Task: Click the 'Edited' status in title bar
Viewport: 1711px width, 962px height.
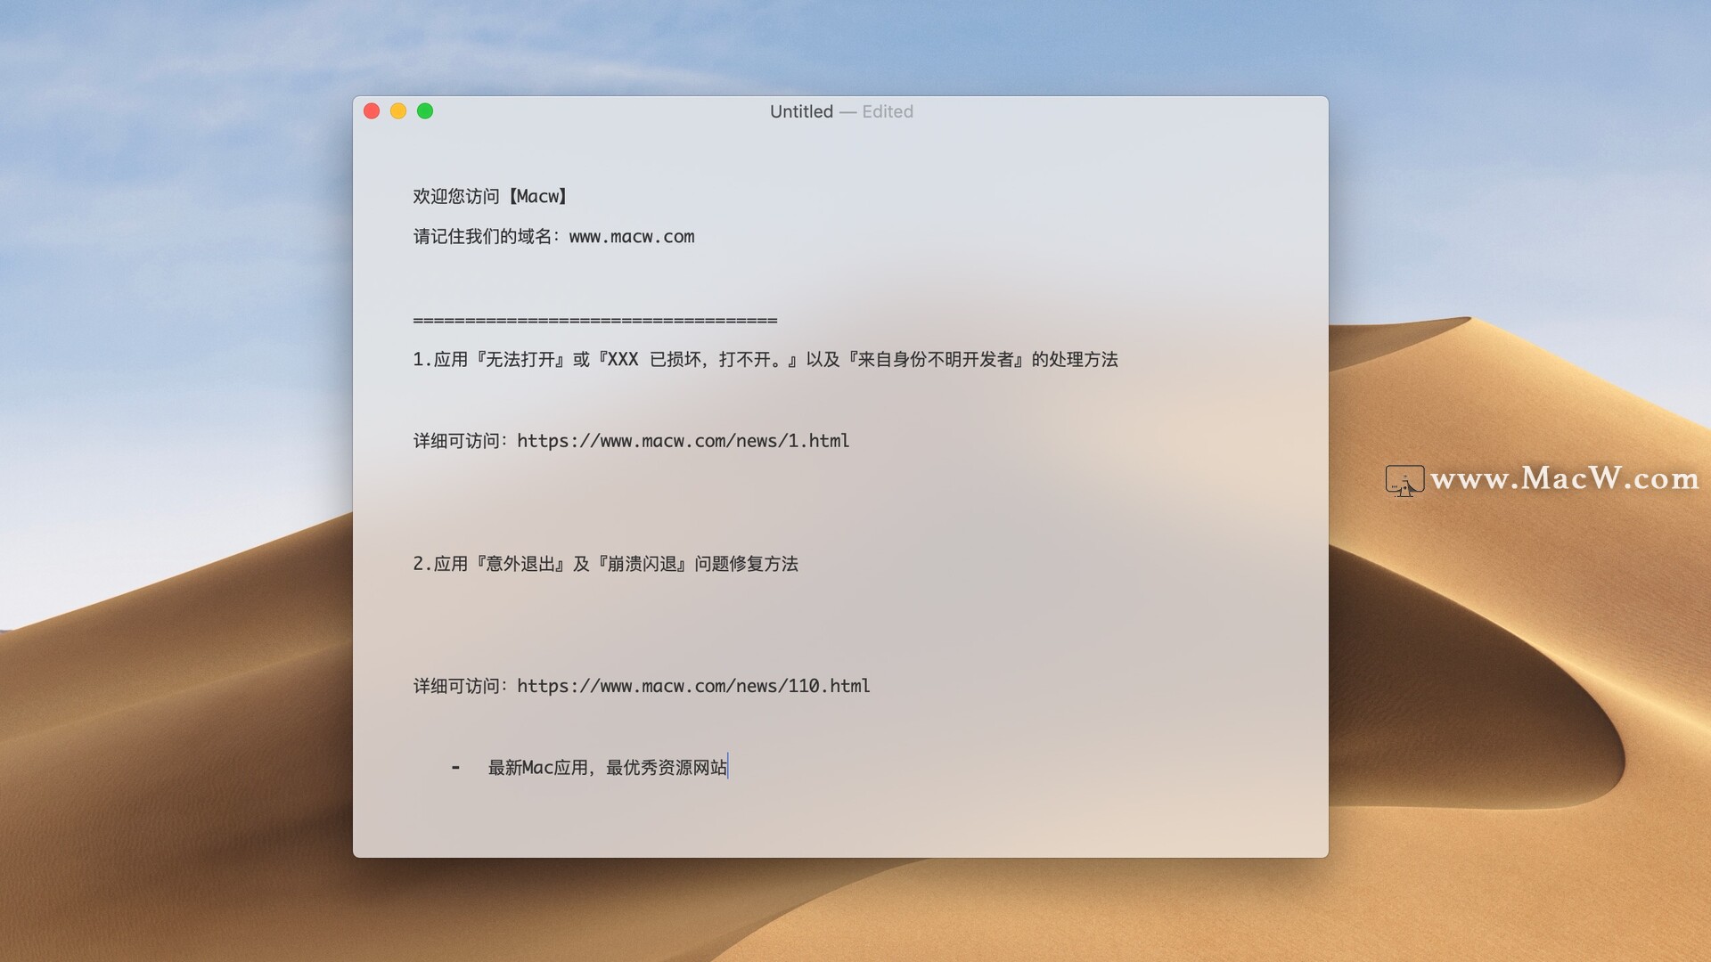Action: point(888,111)
